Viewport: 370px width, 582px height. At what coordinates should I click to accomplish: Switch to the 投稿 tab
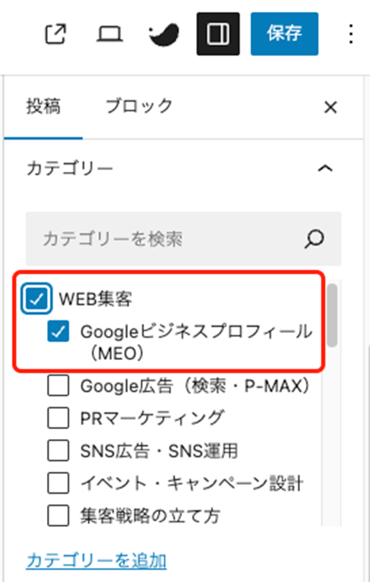(43, 106)
